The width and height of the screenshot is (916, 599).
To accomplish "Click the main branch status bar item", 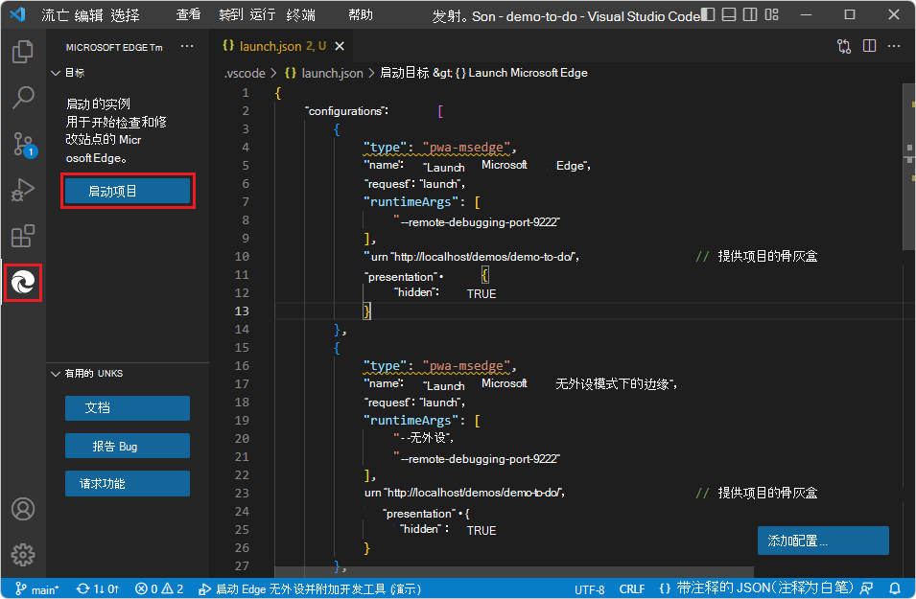I will point(36,589).
